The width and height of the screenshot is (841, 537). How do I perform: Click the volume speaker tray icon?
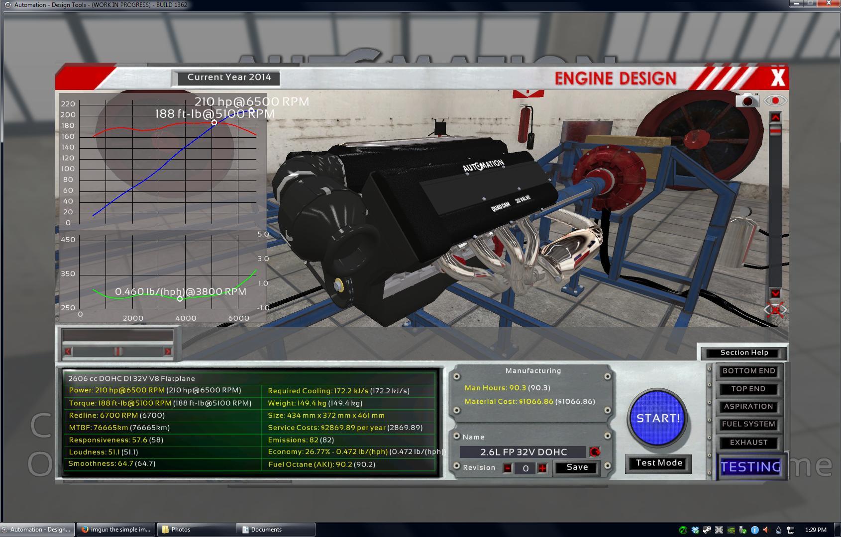tap(765, 530)
